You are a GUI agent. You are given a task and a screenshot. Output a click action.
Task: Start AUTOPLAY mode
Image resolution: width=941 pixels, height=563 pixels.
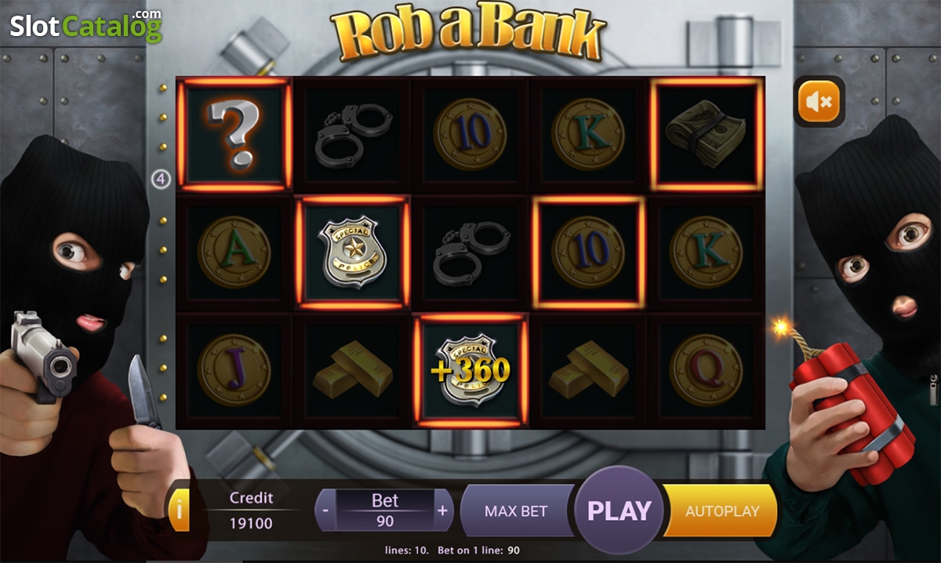click(x=721, y=510)
